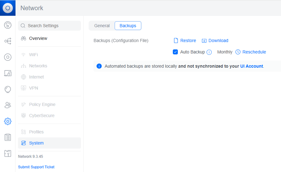The image size is (281, 172).
Task: Select the Backups tab
Action: pyautogui.click(x=128, y=26)
